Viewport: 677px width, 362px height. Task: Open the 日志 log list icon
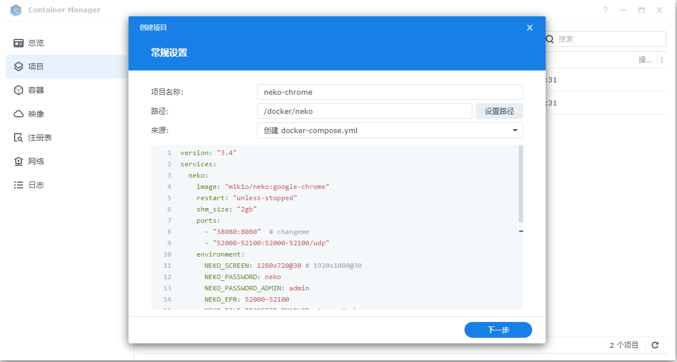19,185
